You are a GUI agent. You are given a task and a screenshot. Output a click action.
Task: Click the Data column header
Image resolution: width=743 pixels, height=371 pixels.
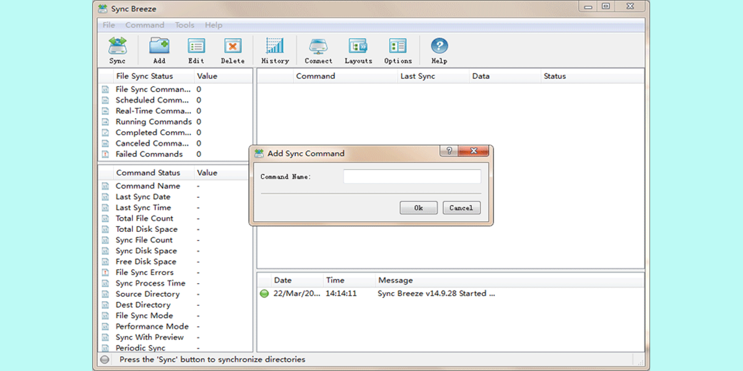coord(505,76)
